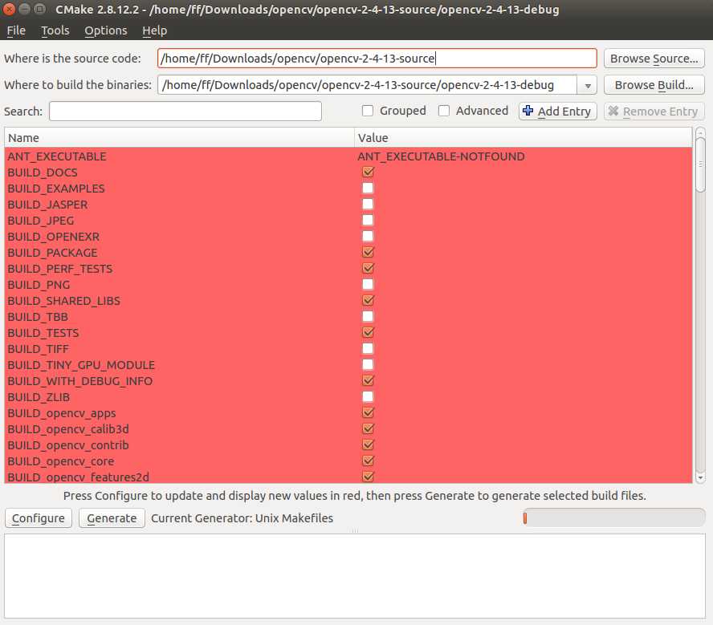Screen dimensions: 713x625
Task: Open the Tools menu
Action: tap(55, 30)
